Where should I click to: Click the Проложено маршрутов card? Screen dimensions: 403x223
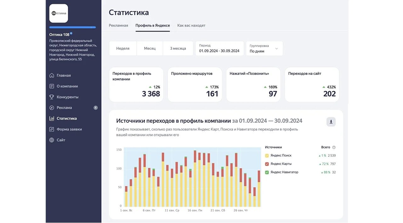pos(195,85)
